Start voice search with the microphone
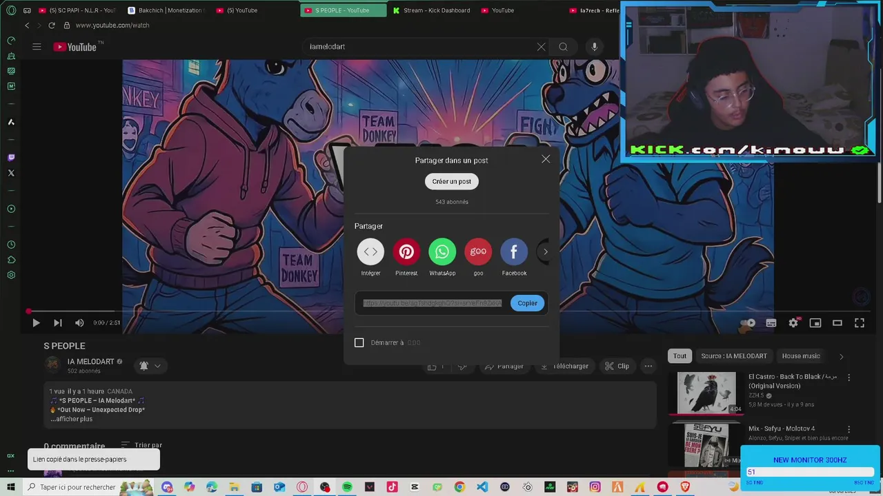This screenshot has width=883, height=496. pyautogui.click(x=595, y=47)
